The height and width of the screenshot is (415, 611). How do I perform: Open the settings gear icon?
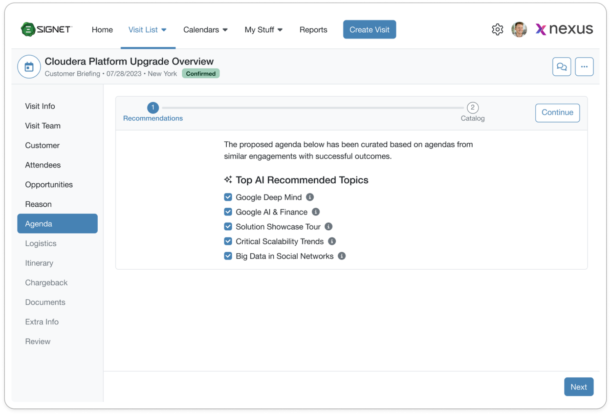pos(497,29)
